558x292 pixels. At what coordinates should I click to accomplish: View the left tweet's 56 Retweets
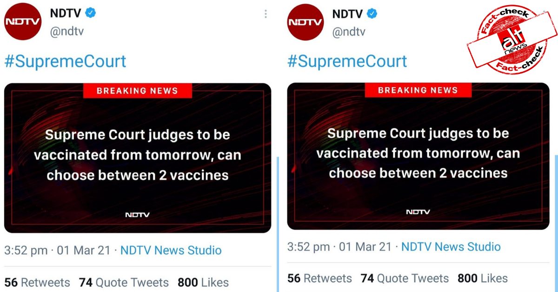point(37,282)
